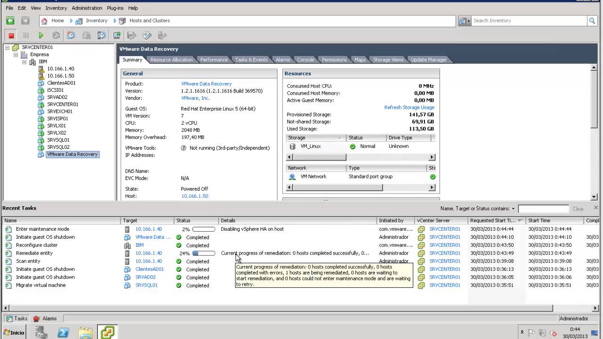
Task: Open the Administration menu
Action: pyautogui.click(x=87, y=8)
